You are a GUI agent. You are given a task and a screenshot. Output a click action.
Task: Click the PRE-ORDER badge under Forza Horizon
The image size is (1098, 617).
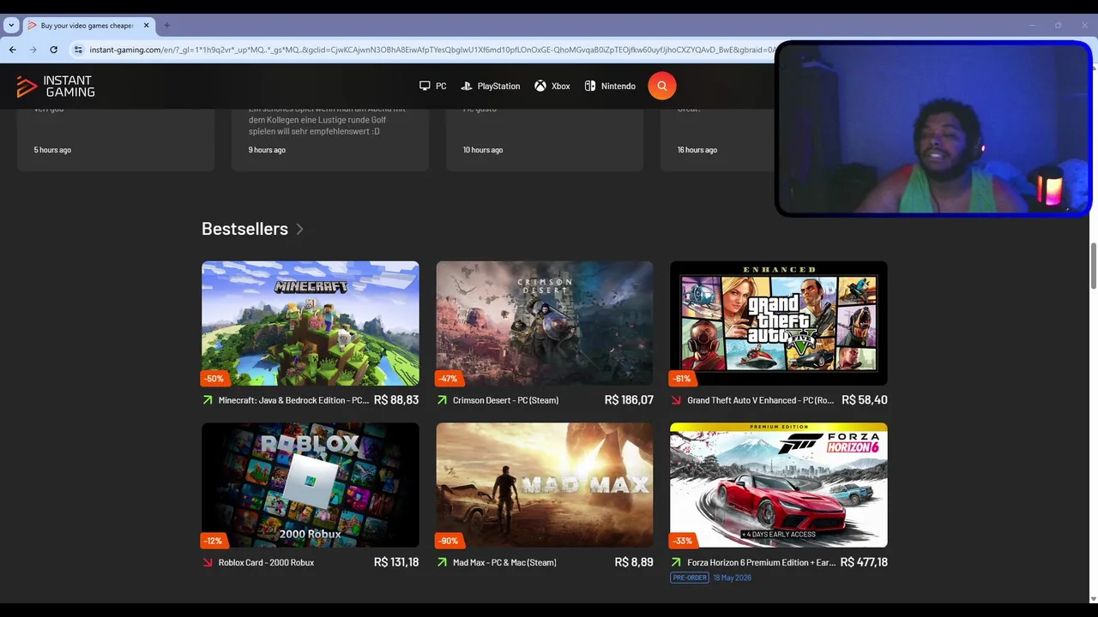(x=690, y=578)
